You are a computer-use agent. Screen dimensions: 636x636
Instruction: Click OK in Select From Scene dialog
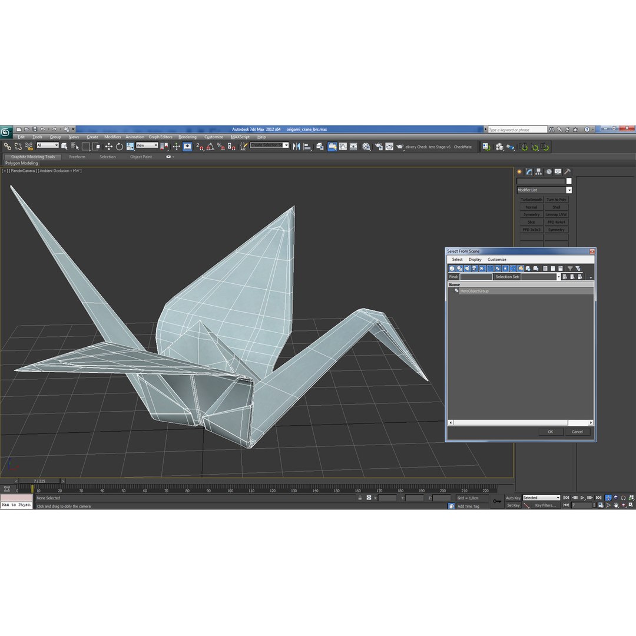click(x=551, y=432)
